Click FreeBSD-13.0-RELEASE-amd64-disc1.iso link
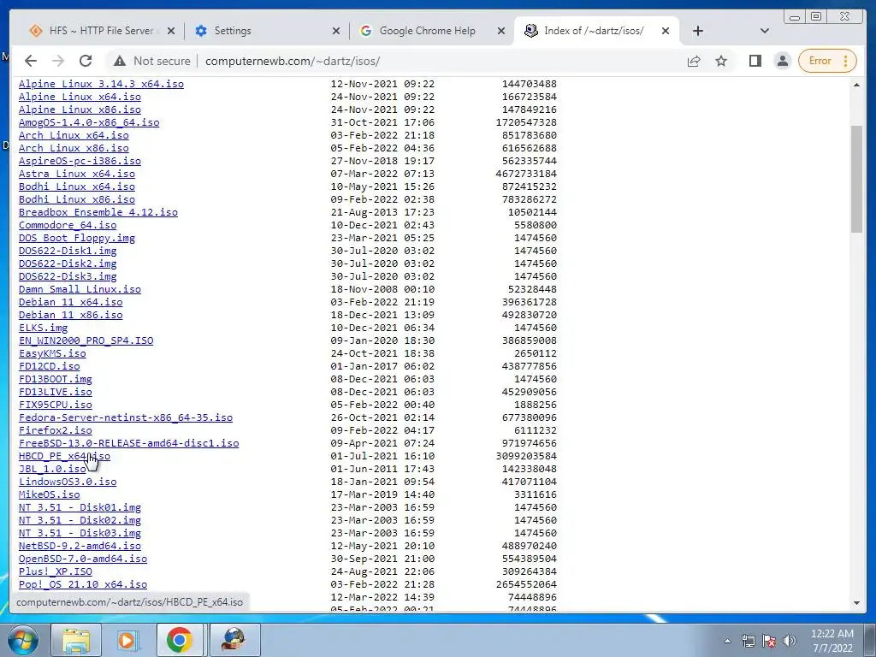This screenshot has height=657, width=876. point(128,444)
